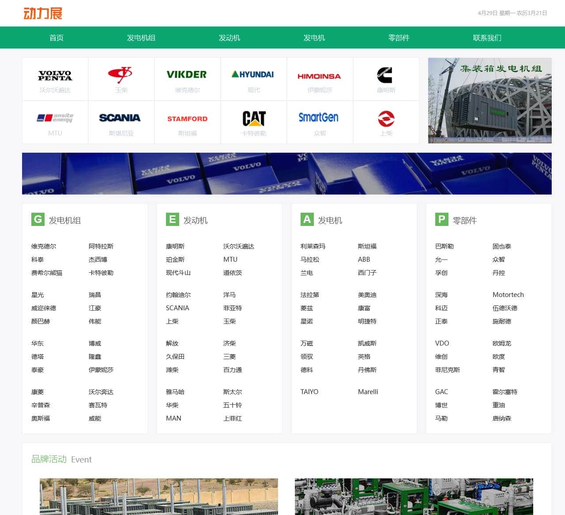Open the desert generators event photo

(x=159, y=496)
